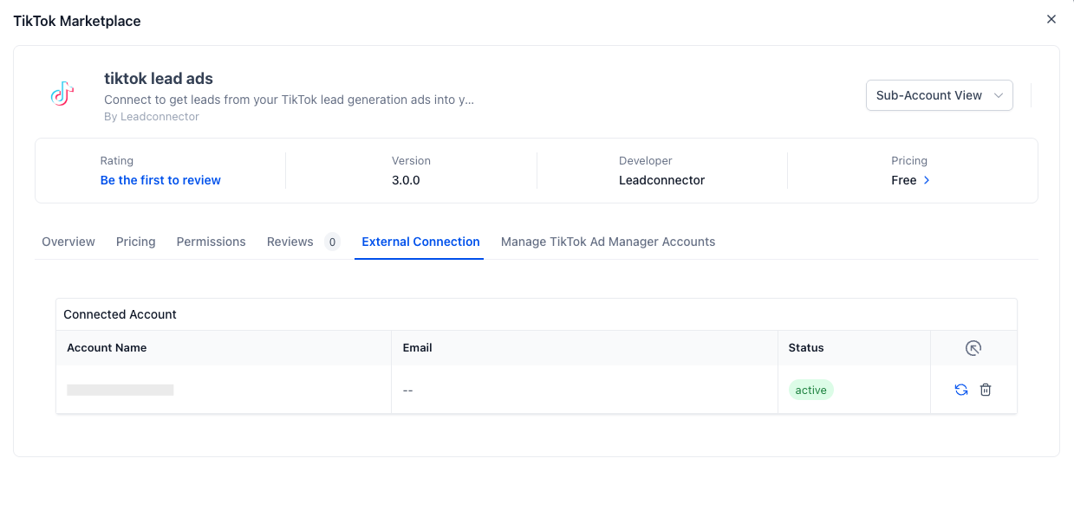The height and width of the screenshot is (523, 1074).
Task: Open Manage TikTok Ad Manager Accounts tab
Action: click(x=609, y=242)
